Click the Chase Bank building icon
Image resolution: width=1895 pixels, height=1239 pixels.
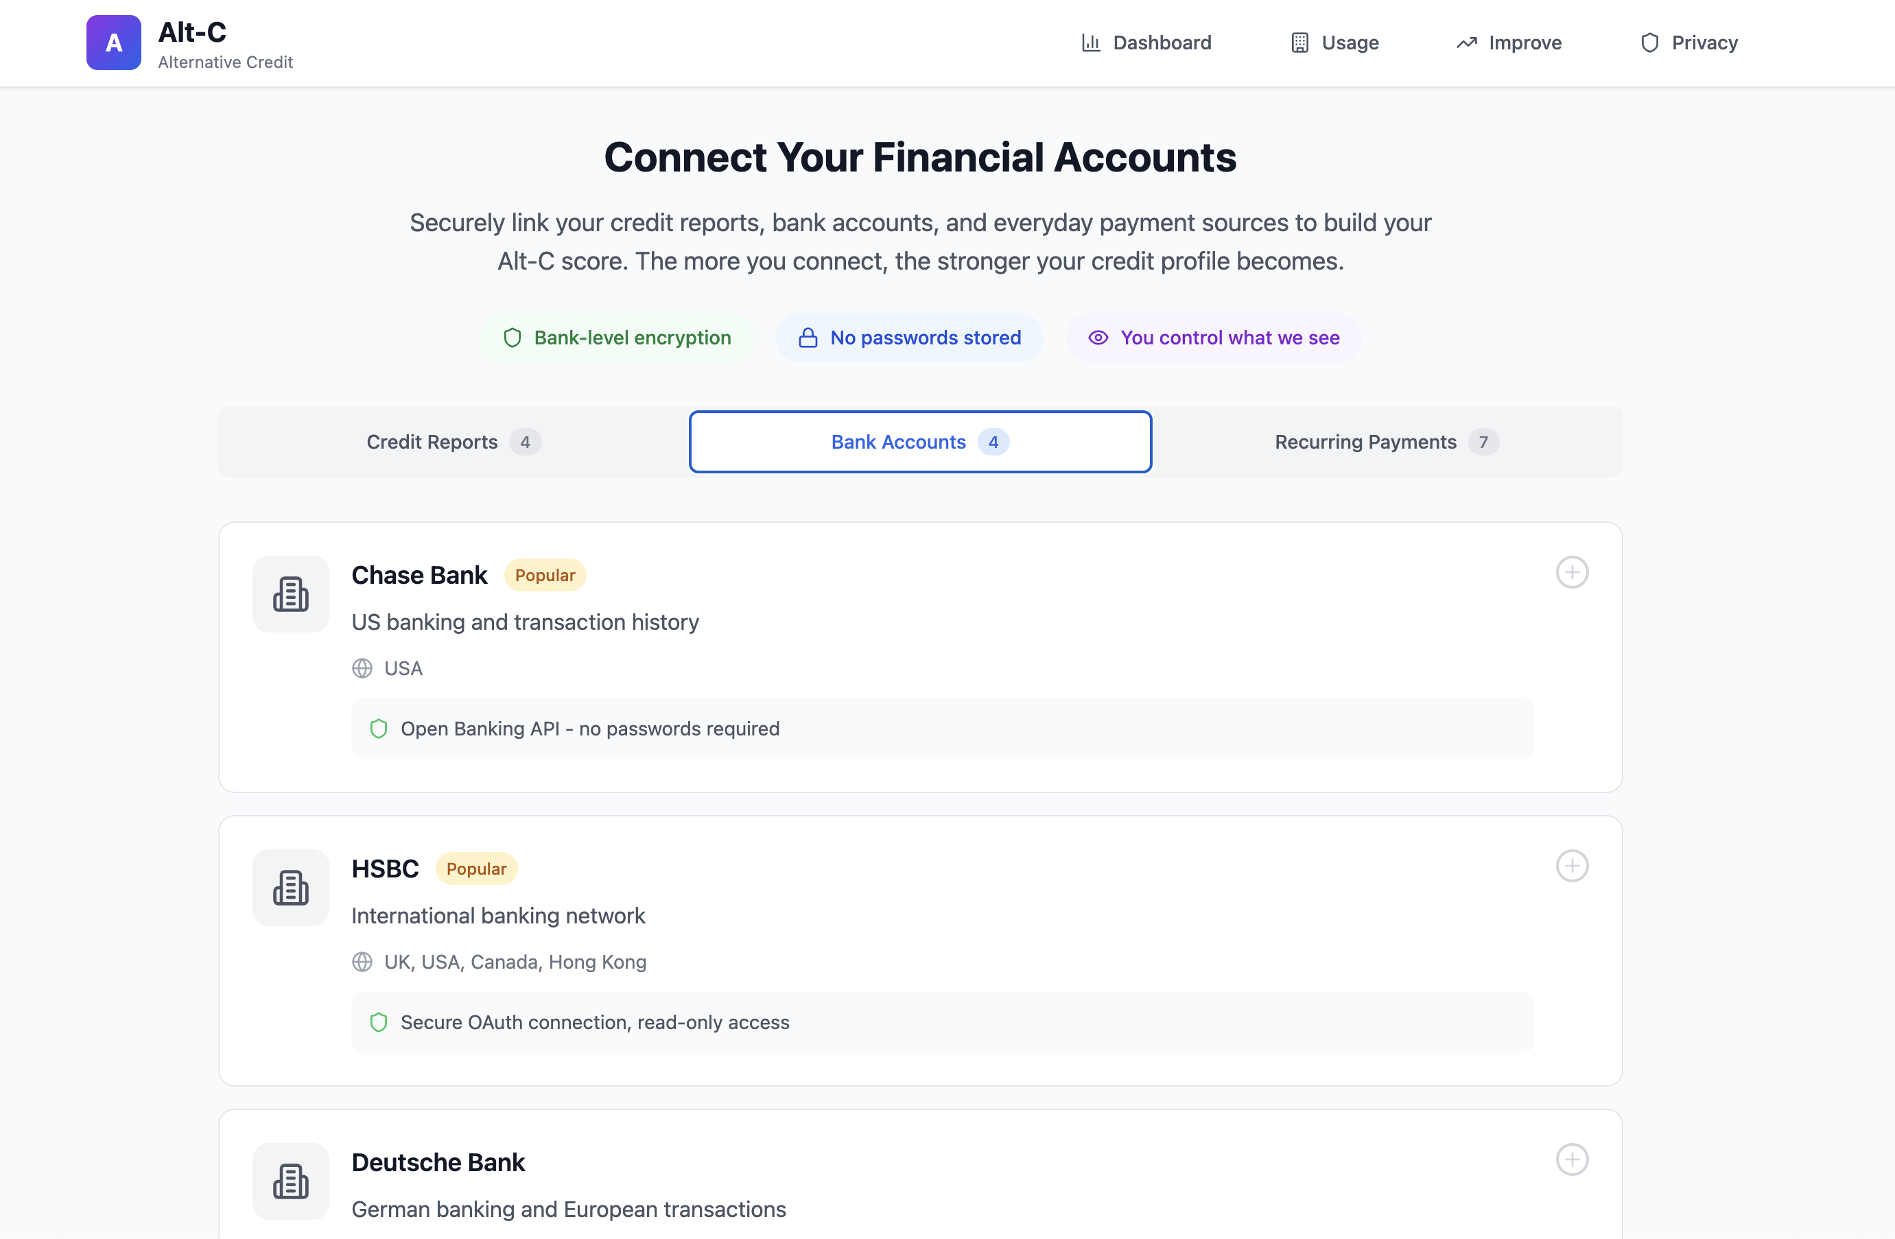(x=291, y=594)
